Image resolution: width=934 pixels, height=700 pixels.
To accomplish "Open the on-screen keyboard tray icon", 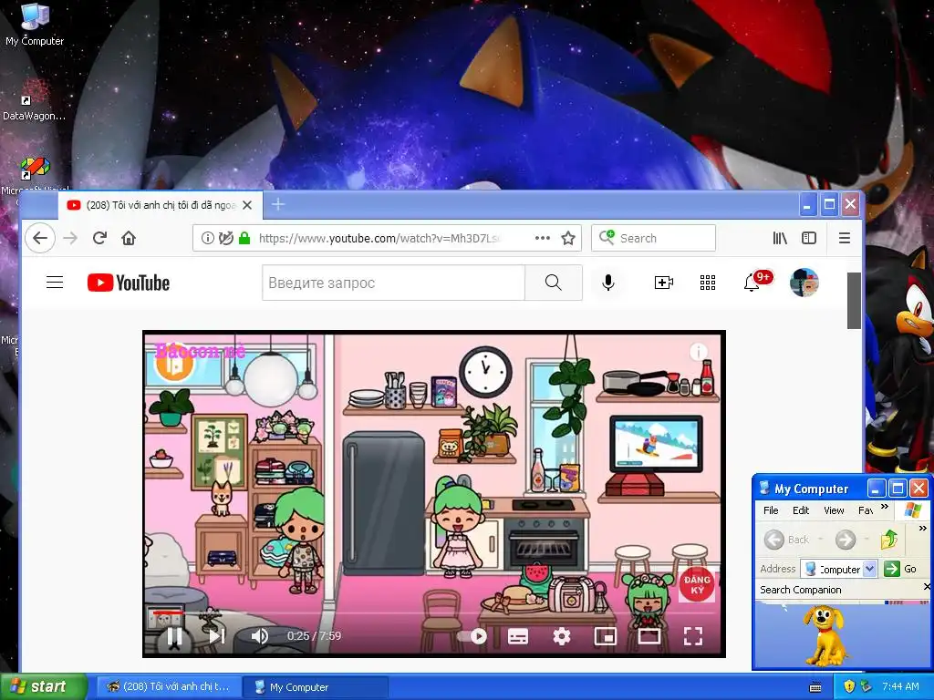I will click(815, 687).
